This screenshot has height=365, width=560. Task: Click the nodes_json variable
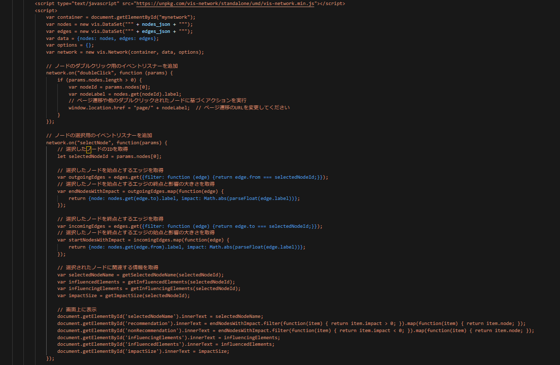[x=156, y=24]
